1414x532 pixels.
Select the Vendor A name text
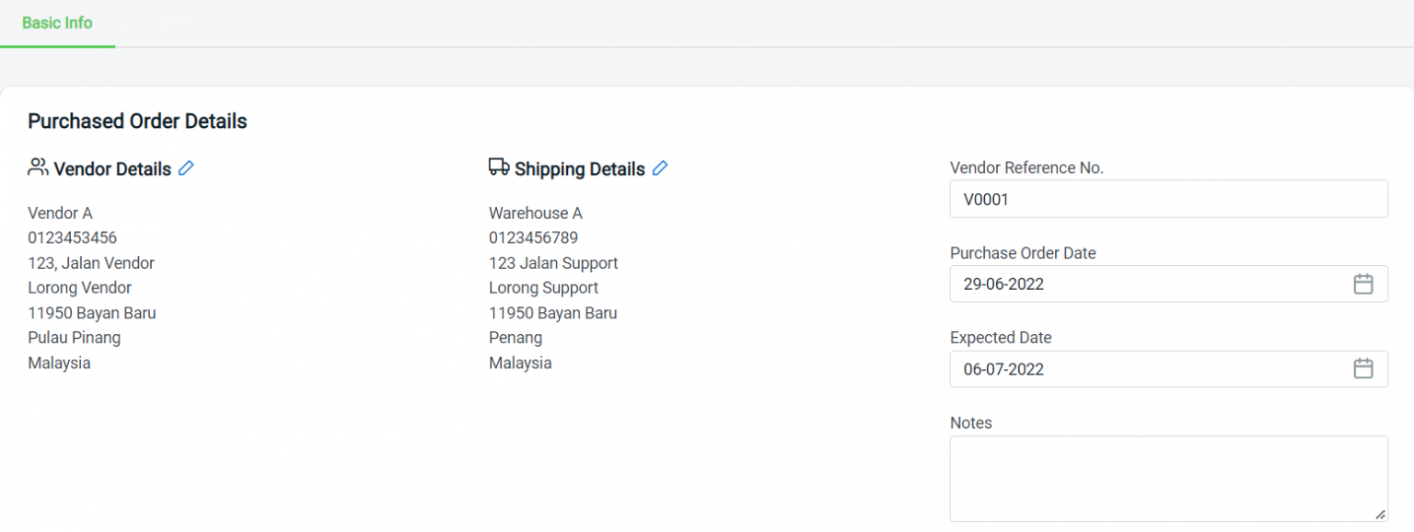(x=60, y=213)
